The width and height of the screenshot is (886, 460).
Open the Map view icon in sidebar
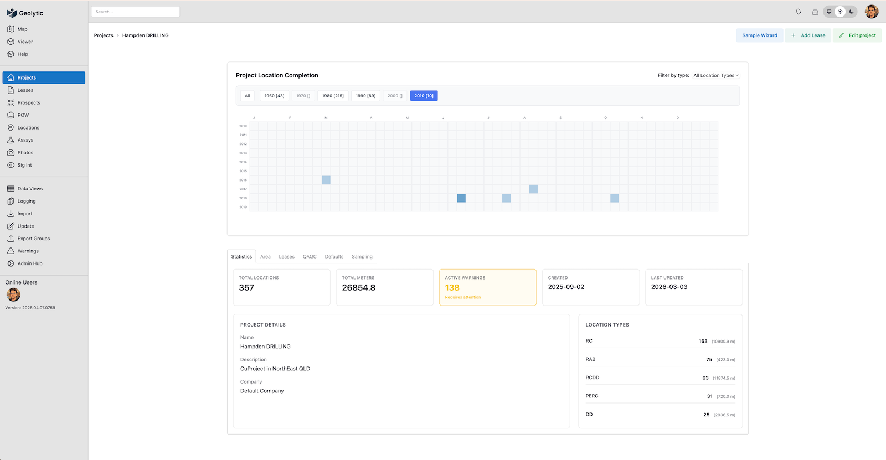[x=11, y=29]
